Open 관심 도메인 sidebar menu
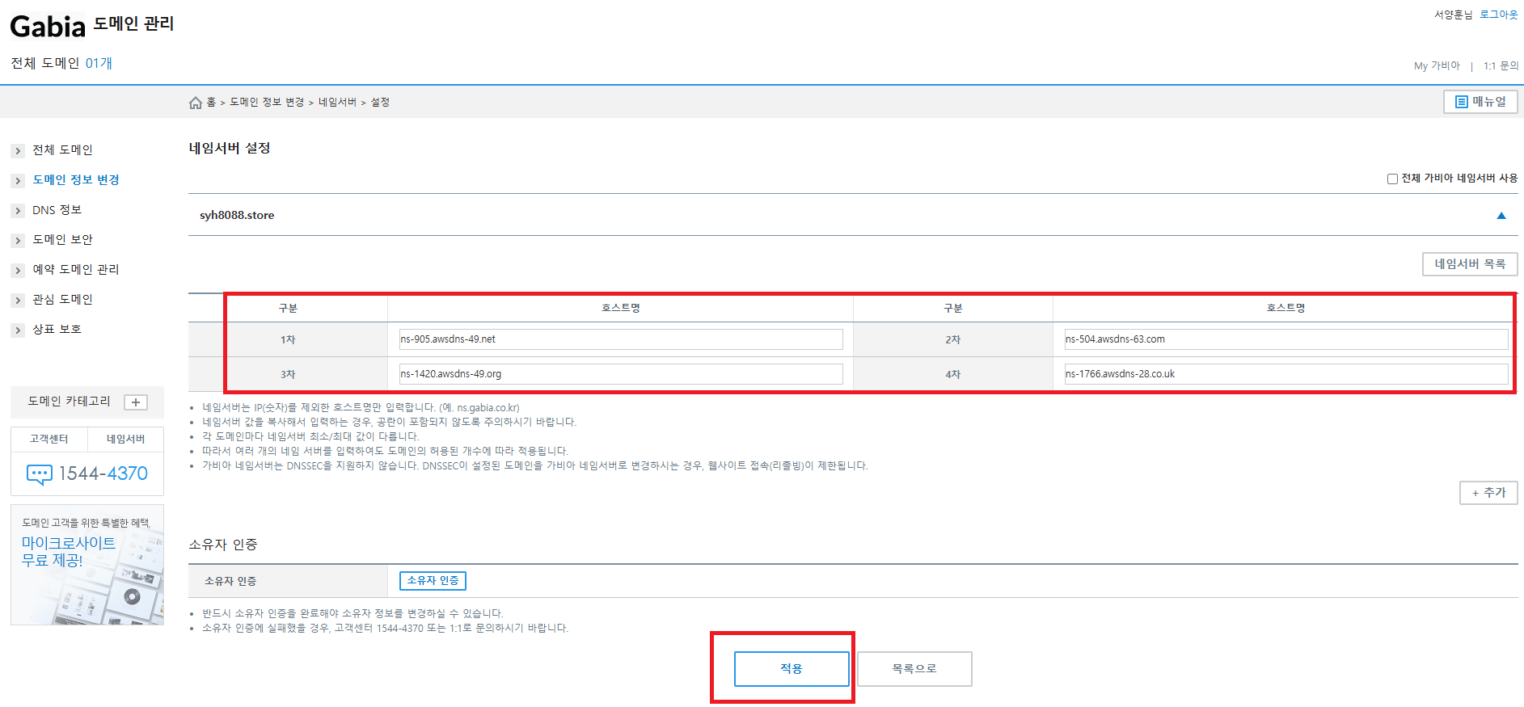 (62, 300)
